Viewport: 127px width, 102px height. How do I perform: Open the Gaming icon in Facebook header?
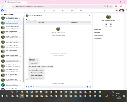81,10
